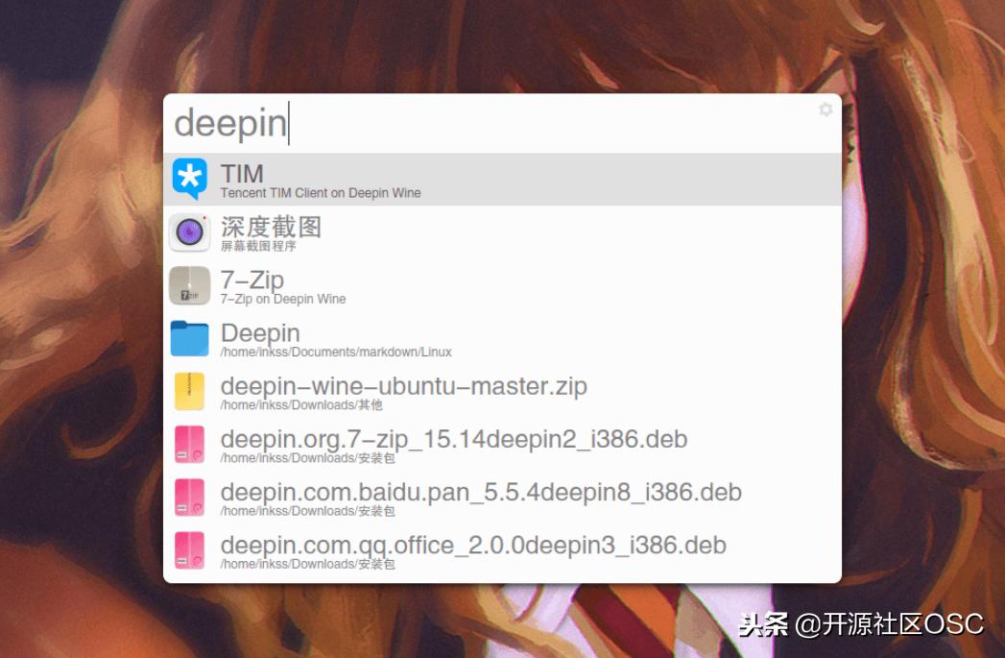The width and height of the screenshot is (1005, 658).
Task: Click the yellow zip archive icon
Action: (x=189, y=391)
